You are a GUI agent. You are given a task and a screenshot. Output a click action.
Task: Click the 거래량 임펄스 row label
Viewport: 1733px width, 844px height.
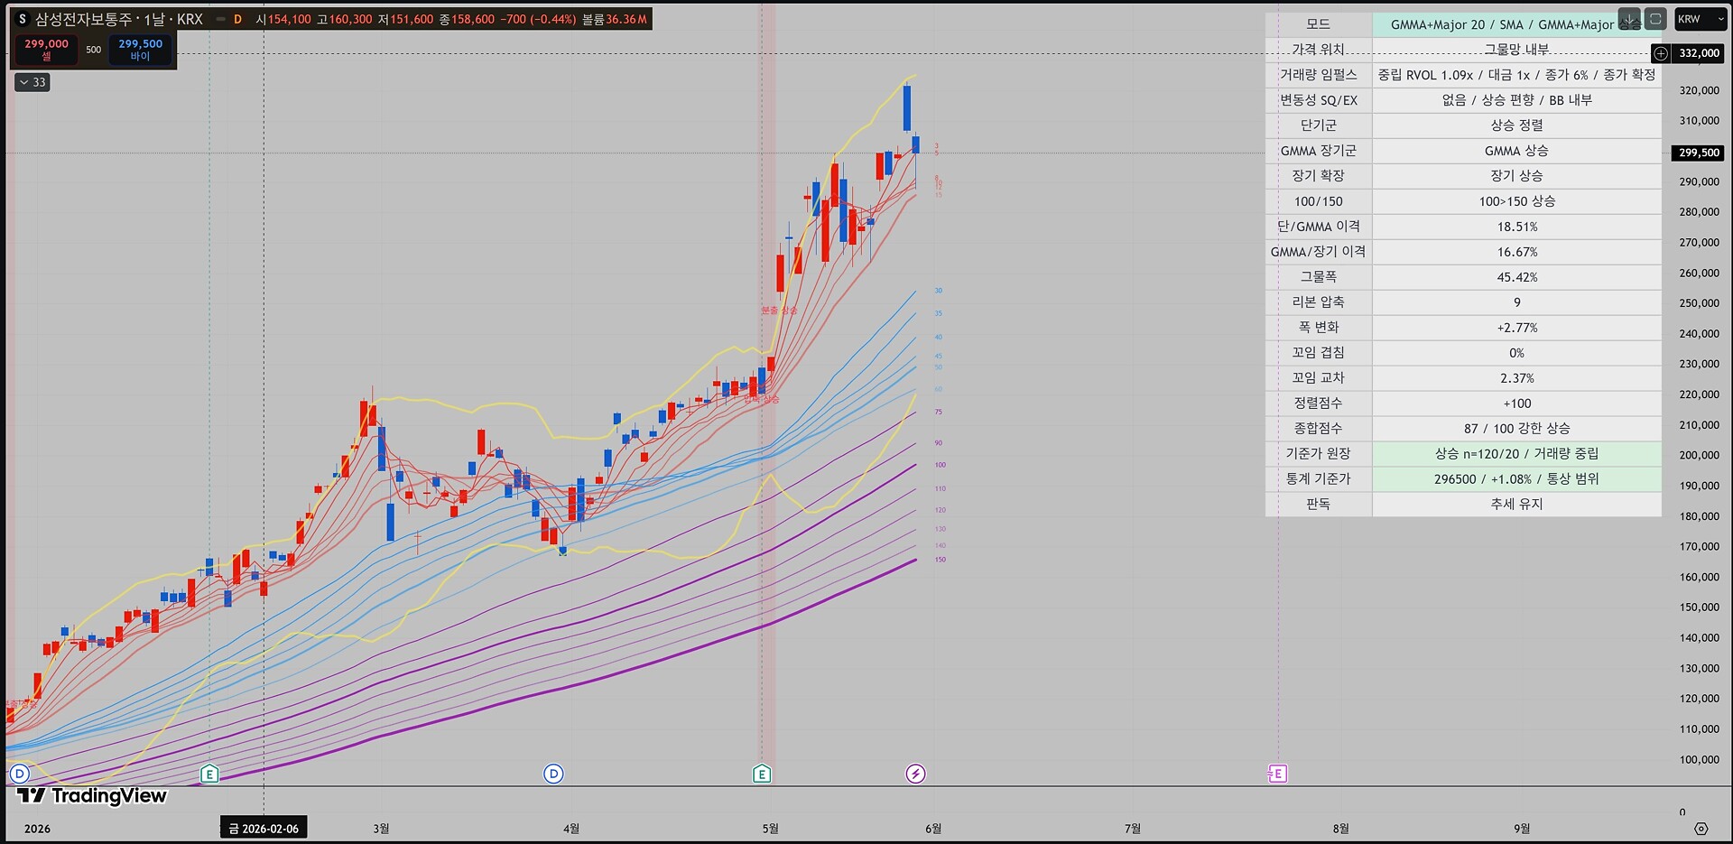tap(1319, 75)
